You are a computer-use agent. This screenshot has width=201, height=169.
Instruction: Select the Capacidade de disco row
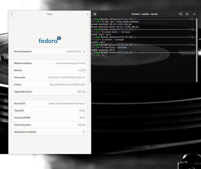click(x=50, y=92)
